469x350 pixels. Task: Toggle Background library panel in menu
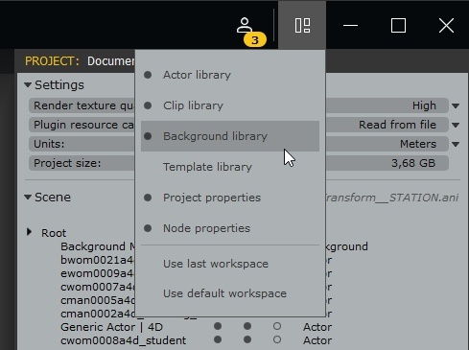[230, 136]
